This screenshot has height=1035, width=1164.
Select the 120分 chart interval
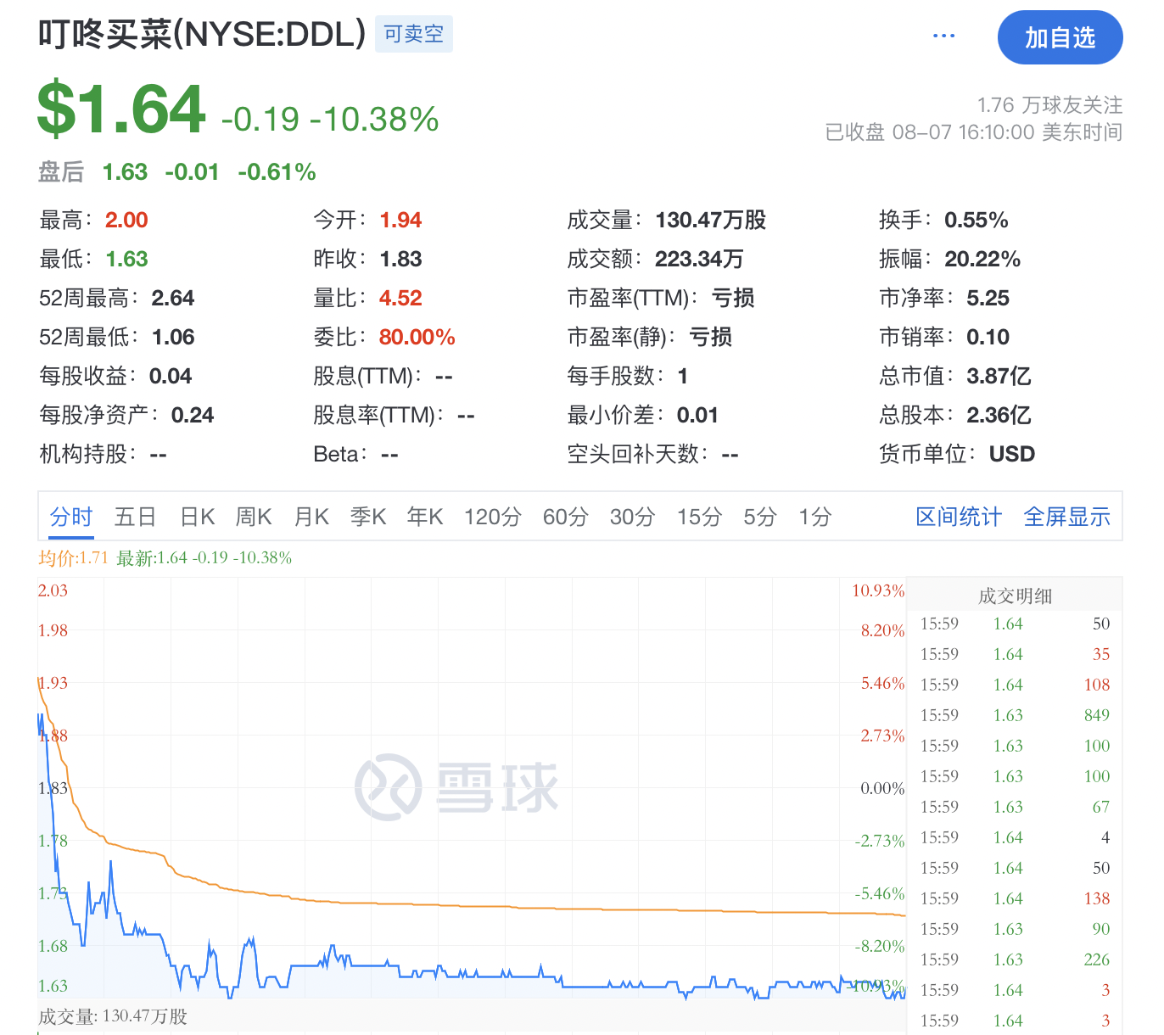click(x=493, y=517)
